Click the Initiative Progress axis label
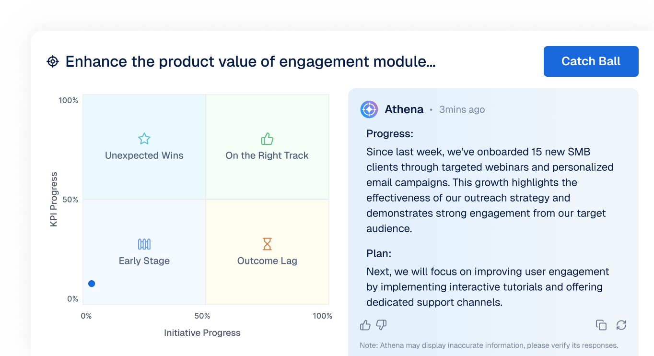Screen dimensions: 654x356 point(202,333)
